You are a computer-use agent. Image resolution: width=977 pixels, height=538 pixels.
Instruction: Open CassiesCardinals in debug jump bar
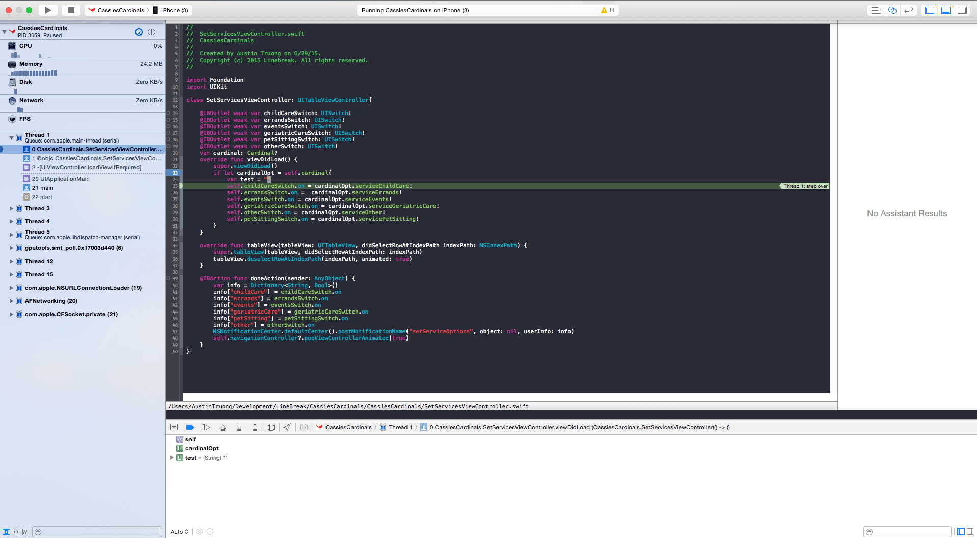pyautogui.click(x=344, y=427)
